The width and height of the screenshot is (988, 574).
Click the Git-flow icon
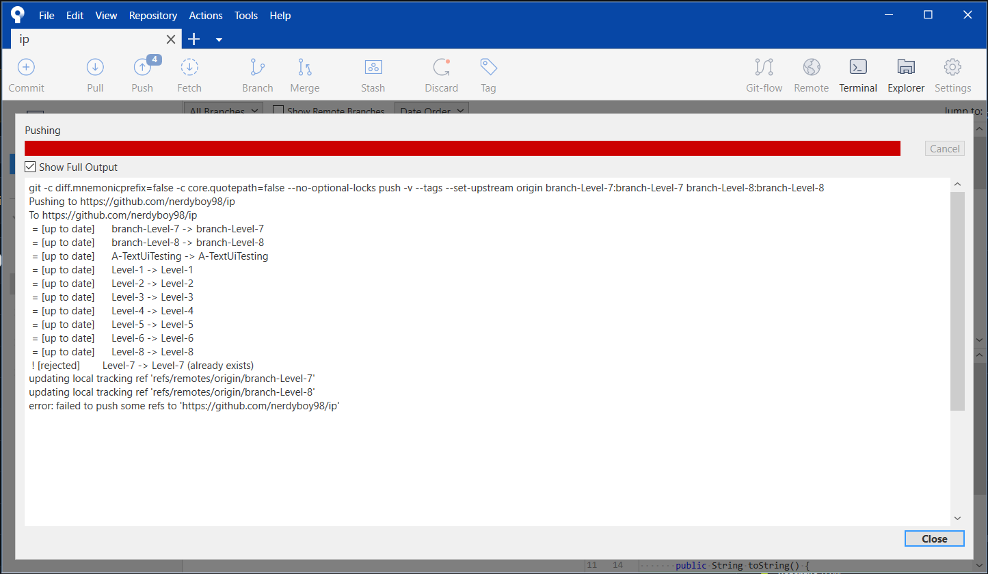[764, 74]
